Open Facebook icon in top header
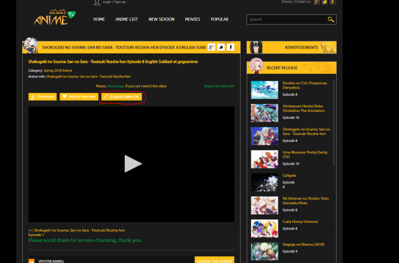This screenshot has height=263, width=399. (332, 2)
